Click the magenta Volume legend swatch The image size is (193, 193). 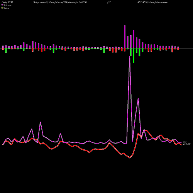(x=2, y=5)
